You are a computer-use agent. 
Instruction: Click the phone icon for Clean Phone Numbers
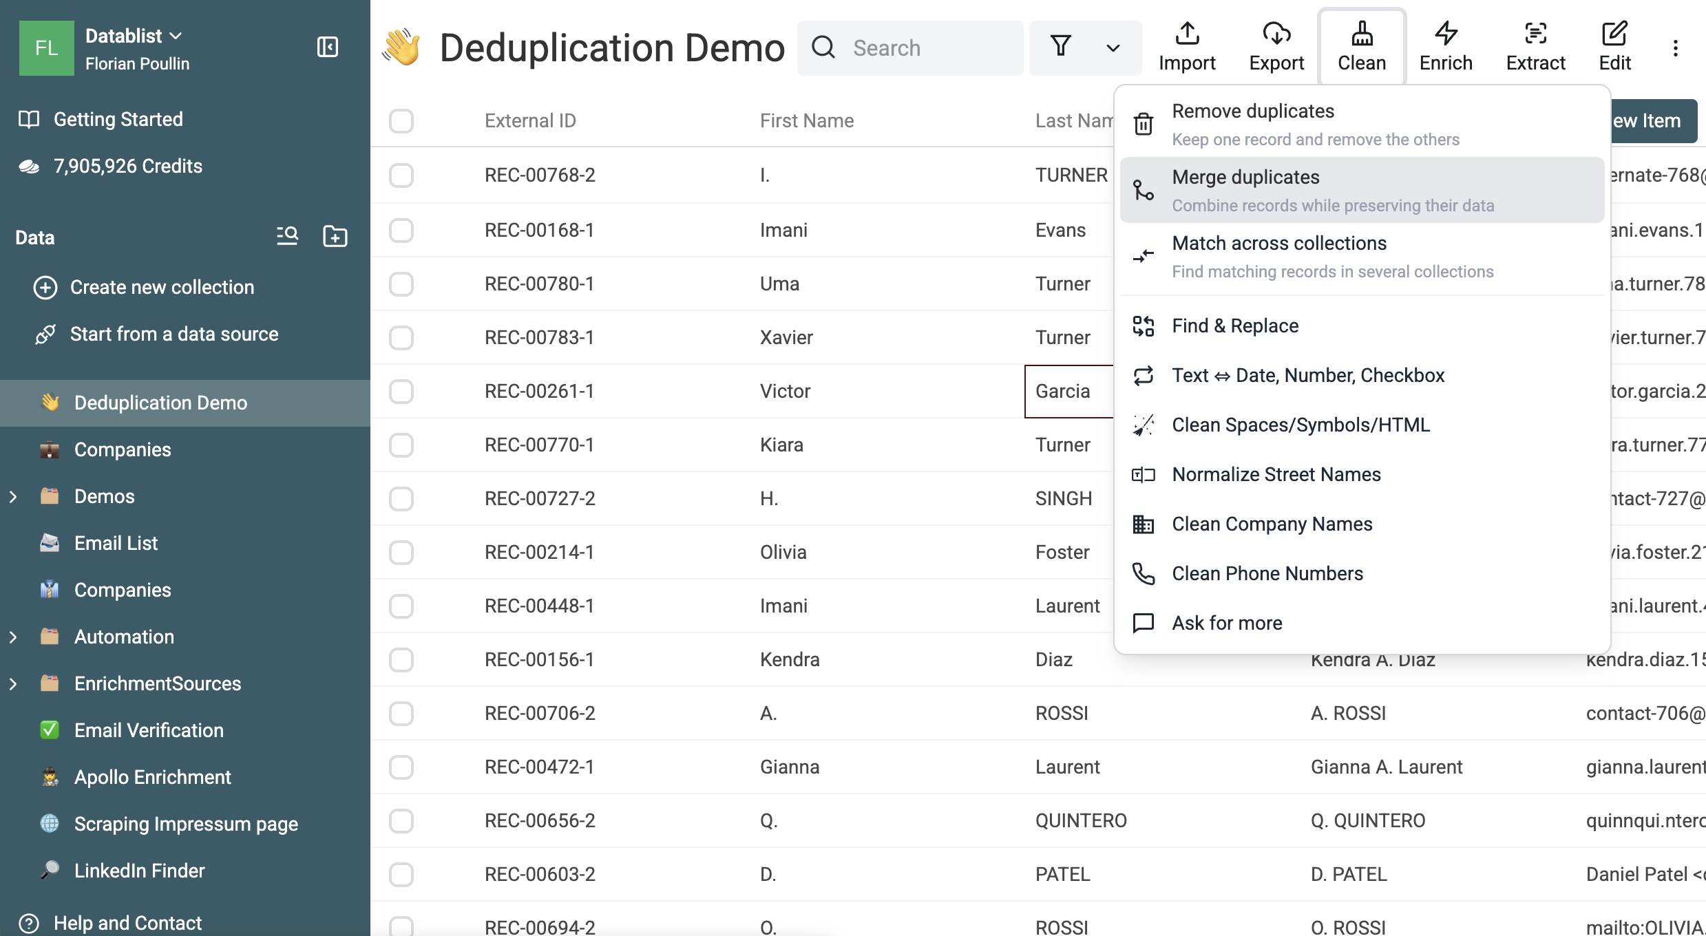[1144, 573]
